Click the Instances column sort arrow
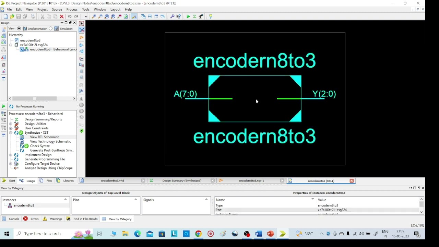 pos(66,199)
